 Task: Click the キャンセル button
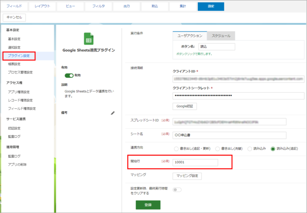coord(14,17)
